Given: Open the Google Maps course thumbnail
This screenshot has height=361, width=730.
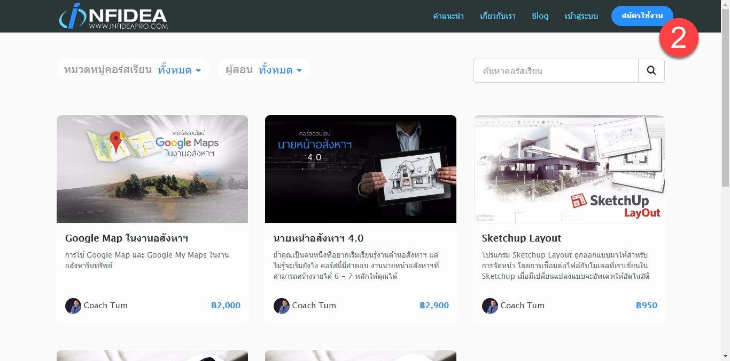Looking at the screenshot, I should 152,169.
